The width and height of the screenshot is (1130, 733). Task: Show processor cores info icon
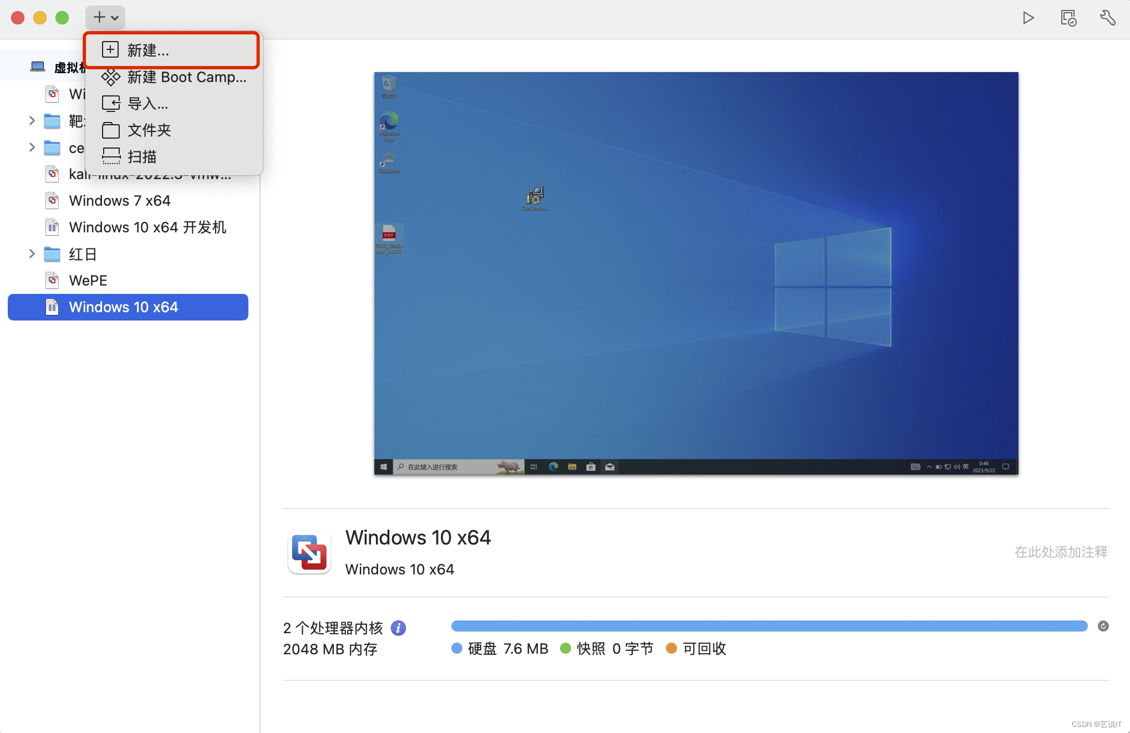coord(398,628)
